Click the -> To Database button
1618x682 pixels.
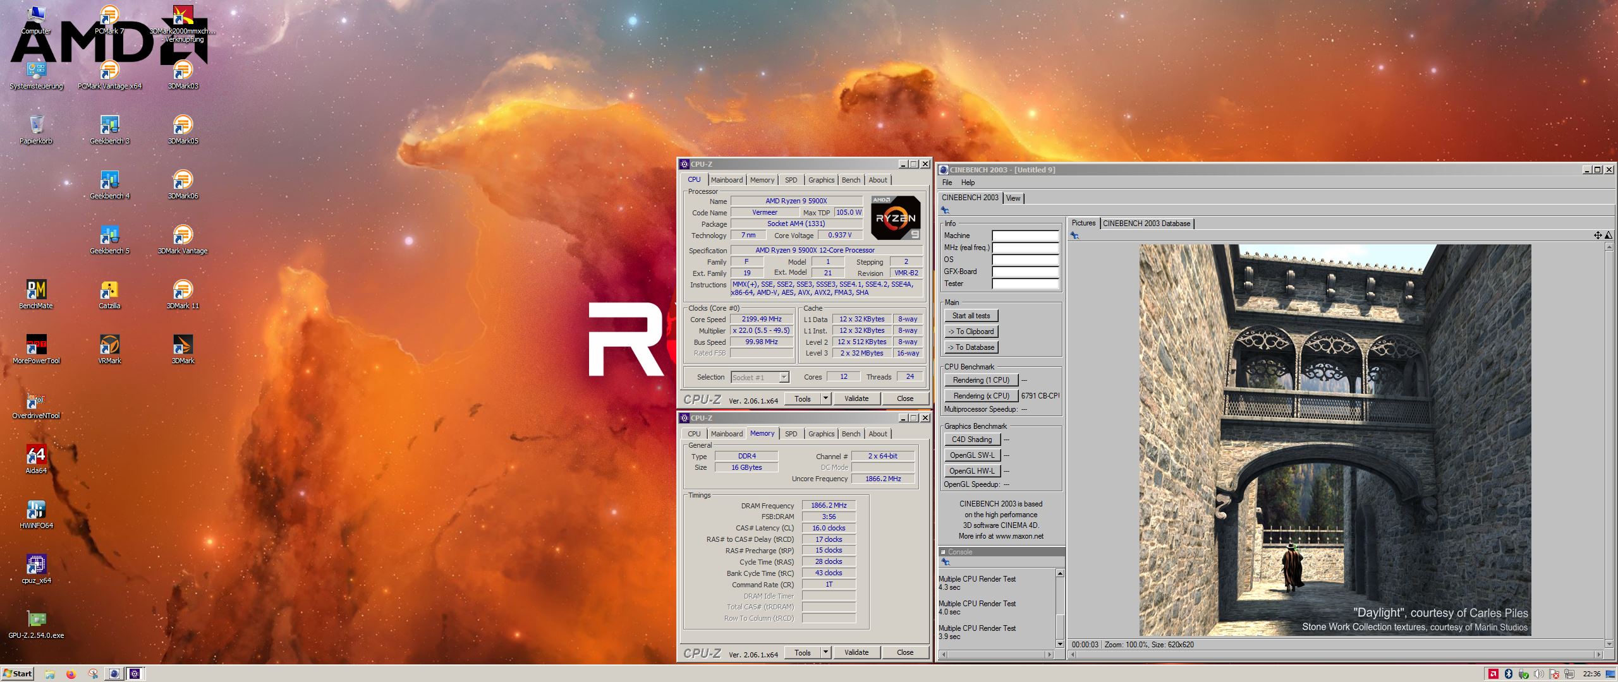(x=971, y=347)
